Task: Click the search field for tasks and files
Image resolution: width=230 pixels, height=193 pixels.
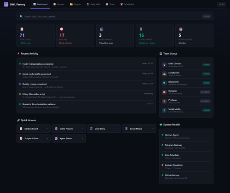Action: click(115, 17)
